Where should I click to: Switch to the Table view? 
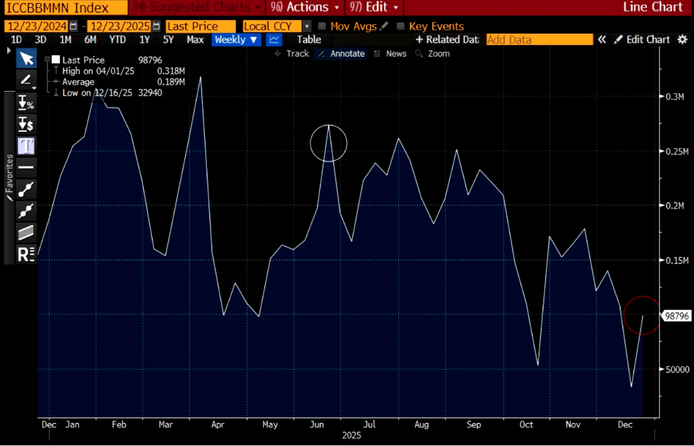[x=309, y=40]
